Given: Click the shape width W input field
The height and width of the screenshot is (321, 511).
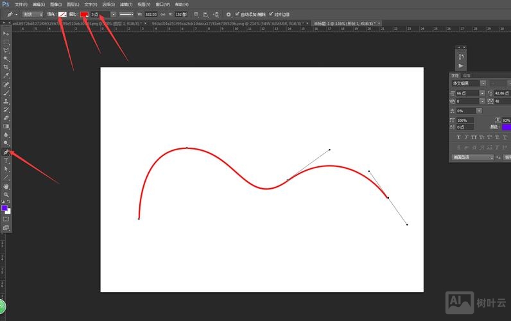Looking at the screenshot, I should (x=151, y=13).
